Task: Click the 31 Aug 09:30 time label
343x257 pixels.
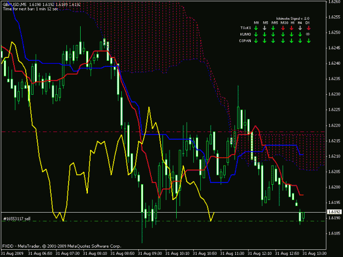Action: point(150,254)
